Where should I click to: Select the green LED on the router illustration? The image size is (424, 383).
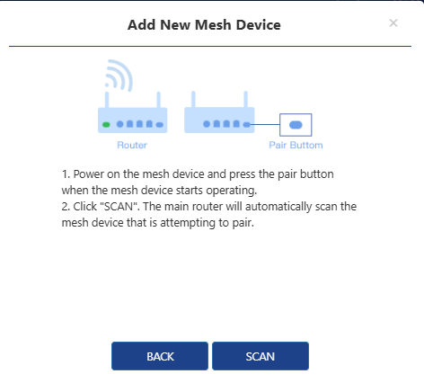coord(106,124)
